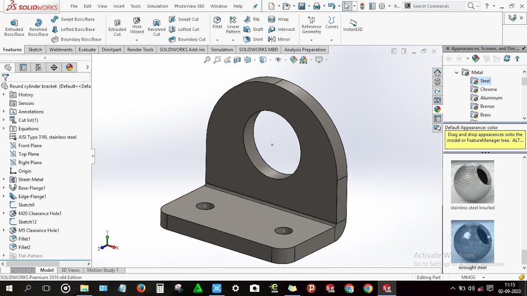Expand the M20 Clearance Hole1 node
Viewport: 527px width, 296px height.
4,213
